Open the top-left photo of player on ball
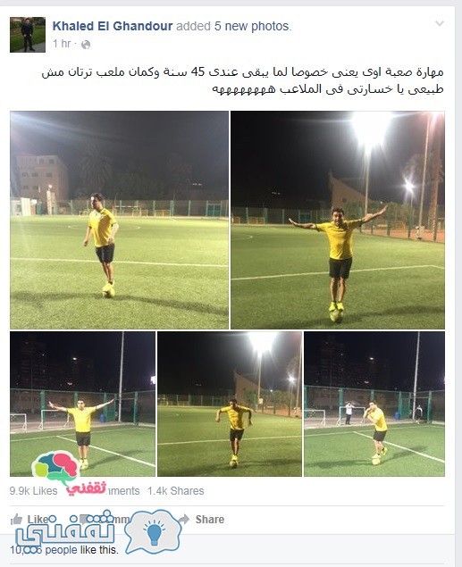Screen dimensions: 462x567 coord(120,220)
